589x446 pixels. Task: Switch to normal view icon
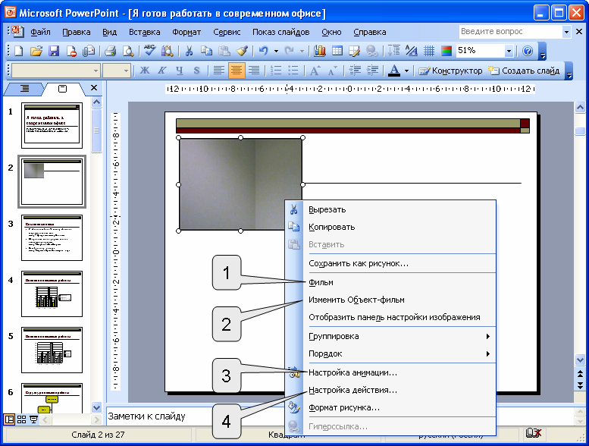tap(9, 419)
